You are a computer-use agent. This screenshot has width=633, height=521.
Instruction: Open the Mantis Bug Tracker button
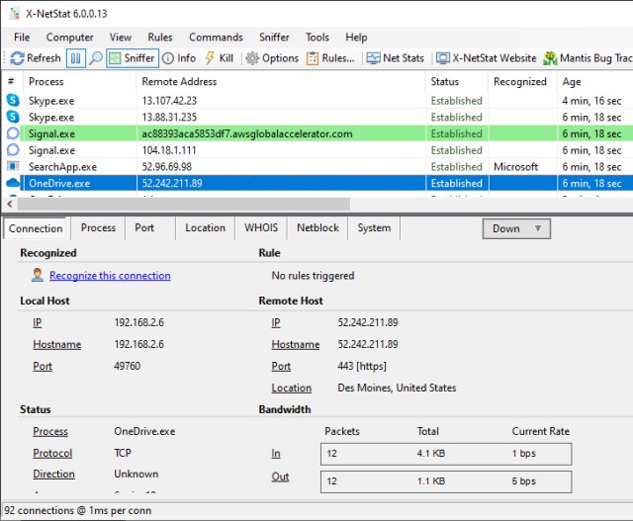pyautogui.click(x=588, y=58)
